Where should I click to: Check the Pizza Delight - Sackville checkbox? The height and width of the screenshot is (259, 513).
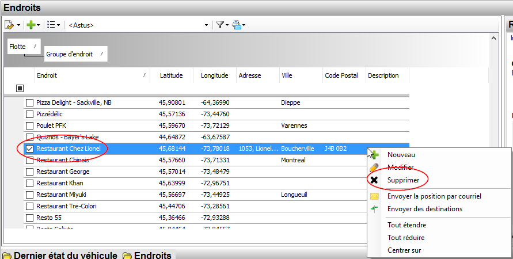point(29,102)
